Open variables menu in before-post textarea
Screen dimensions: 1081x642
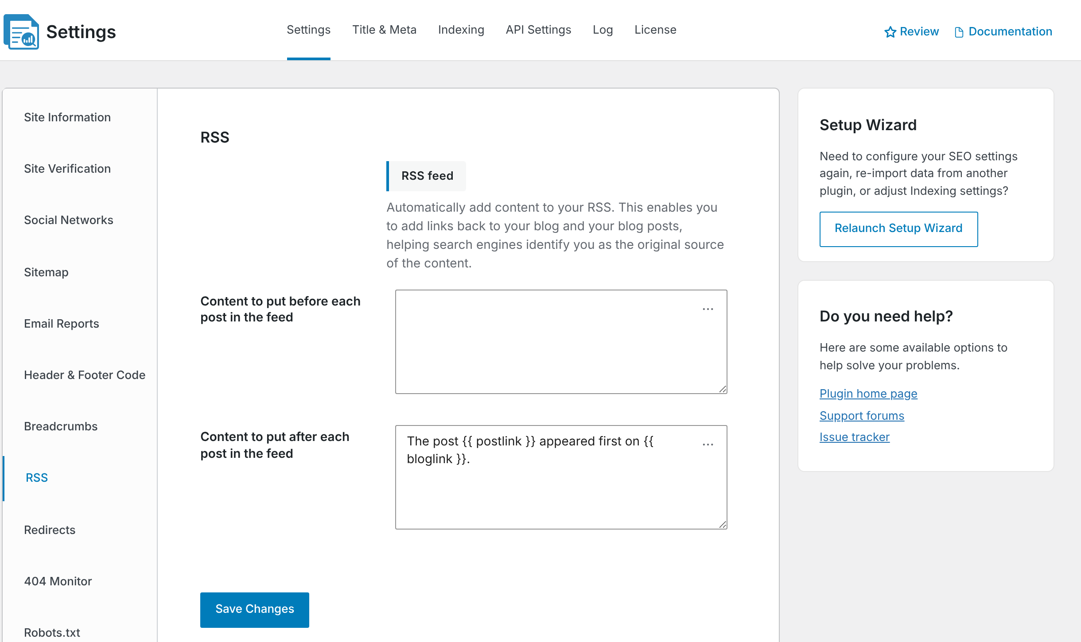point(708,309)
